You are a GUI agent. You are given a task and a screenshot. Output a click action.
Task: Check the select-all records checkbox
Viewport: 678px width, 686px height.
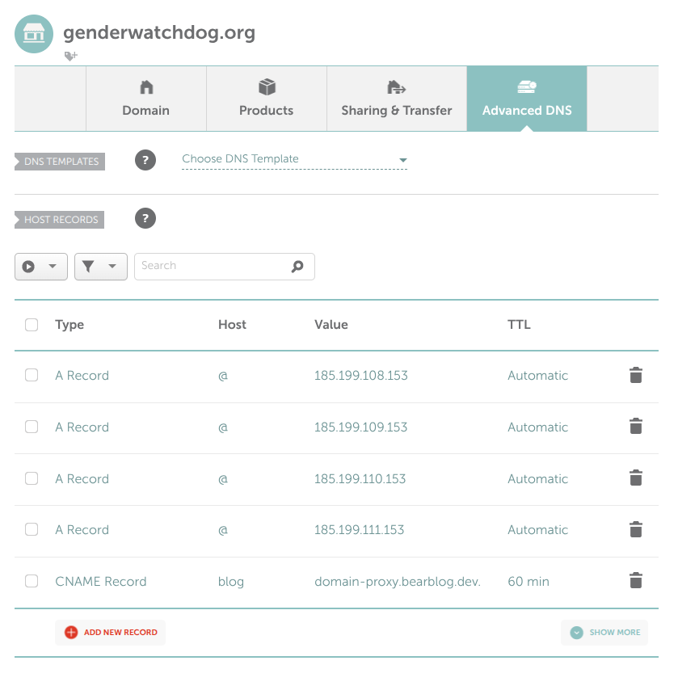pyautogui.click(x=31, y=324)
